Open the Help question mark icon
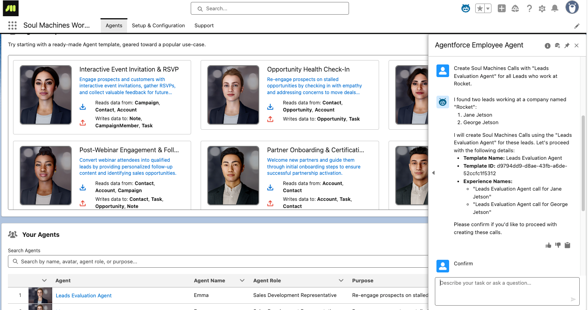The image size is (588, 310). pos(529,8)
